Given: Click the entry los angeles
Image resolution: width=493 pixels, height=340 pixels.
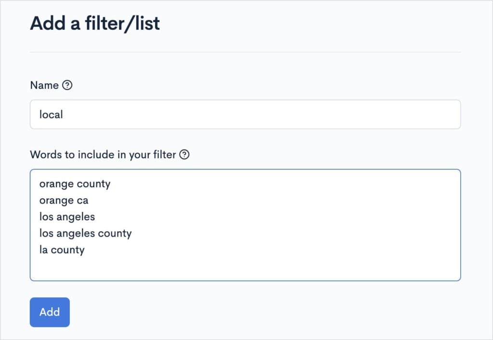Looking at the screenshot, I should coord(67,217).
